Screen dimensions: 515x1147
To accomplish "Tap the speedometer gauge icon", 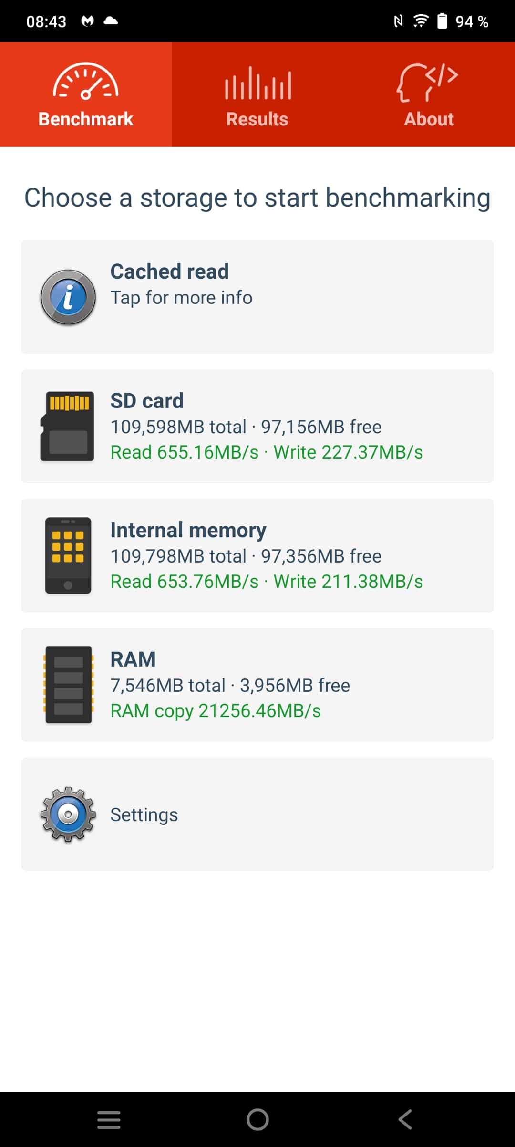I will point(86,81).
